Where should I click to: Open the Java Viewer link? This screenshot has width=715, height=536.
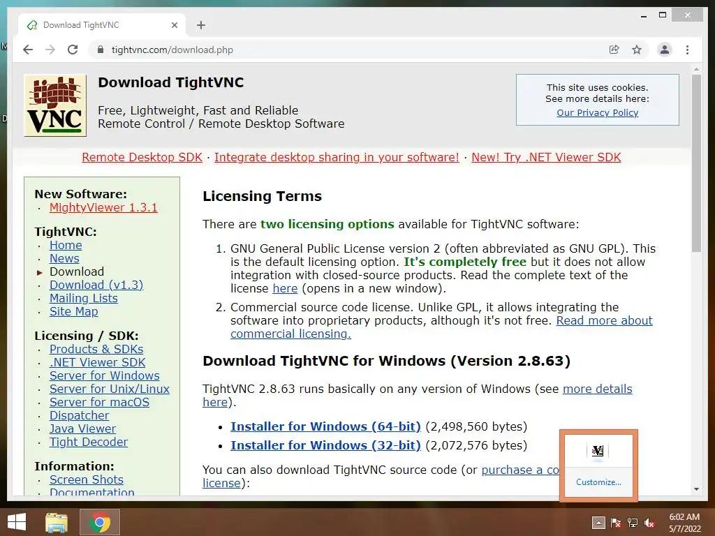[x=82, y=429]
